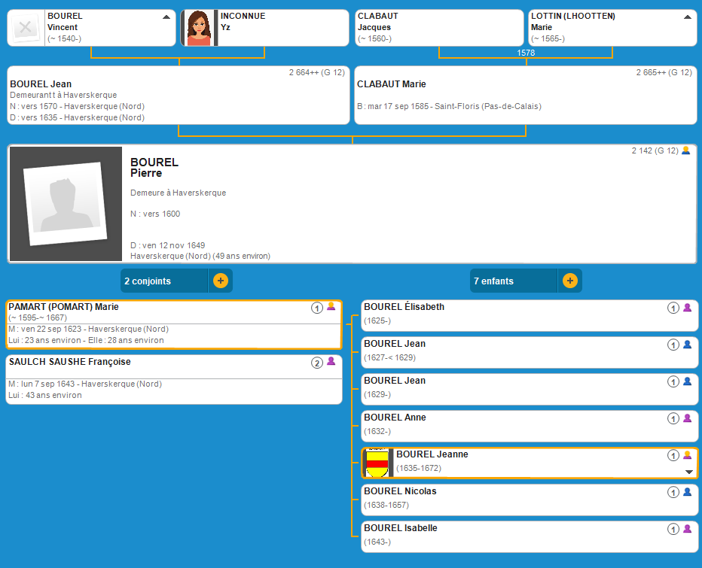Click the woman avatar of Inconnue Yz

pos(198,28)
